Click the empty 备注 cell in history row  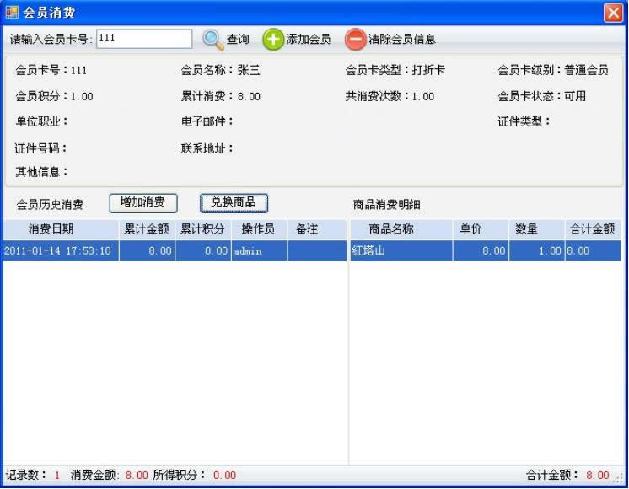tap(317, 250)
